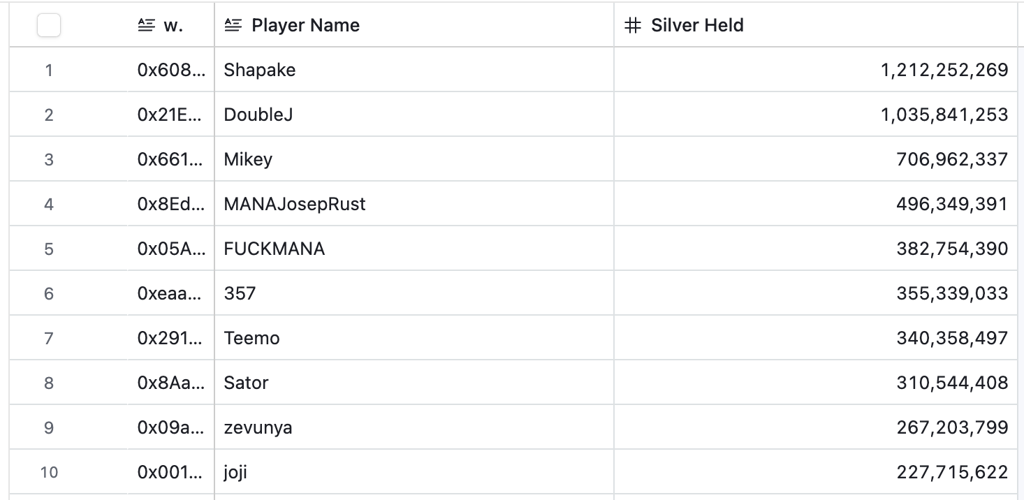The image size is (1024, 500).
Task: Click the hash icon beside Silver Held
Action: point(633,26)
